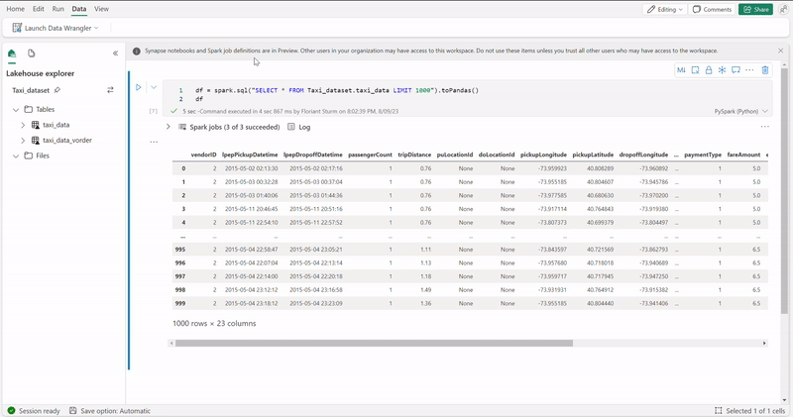Open the cell output Log
The image size is (793, 417).
298,127
